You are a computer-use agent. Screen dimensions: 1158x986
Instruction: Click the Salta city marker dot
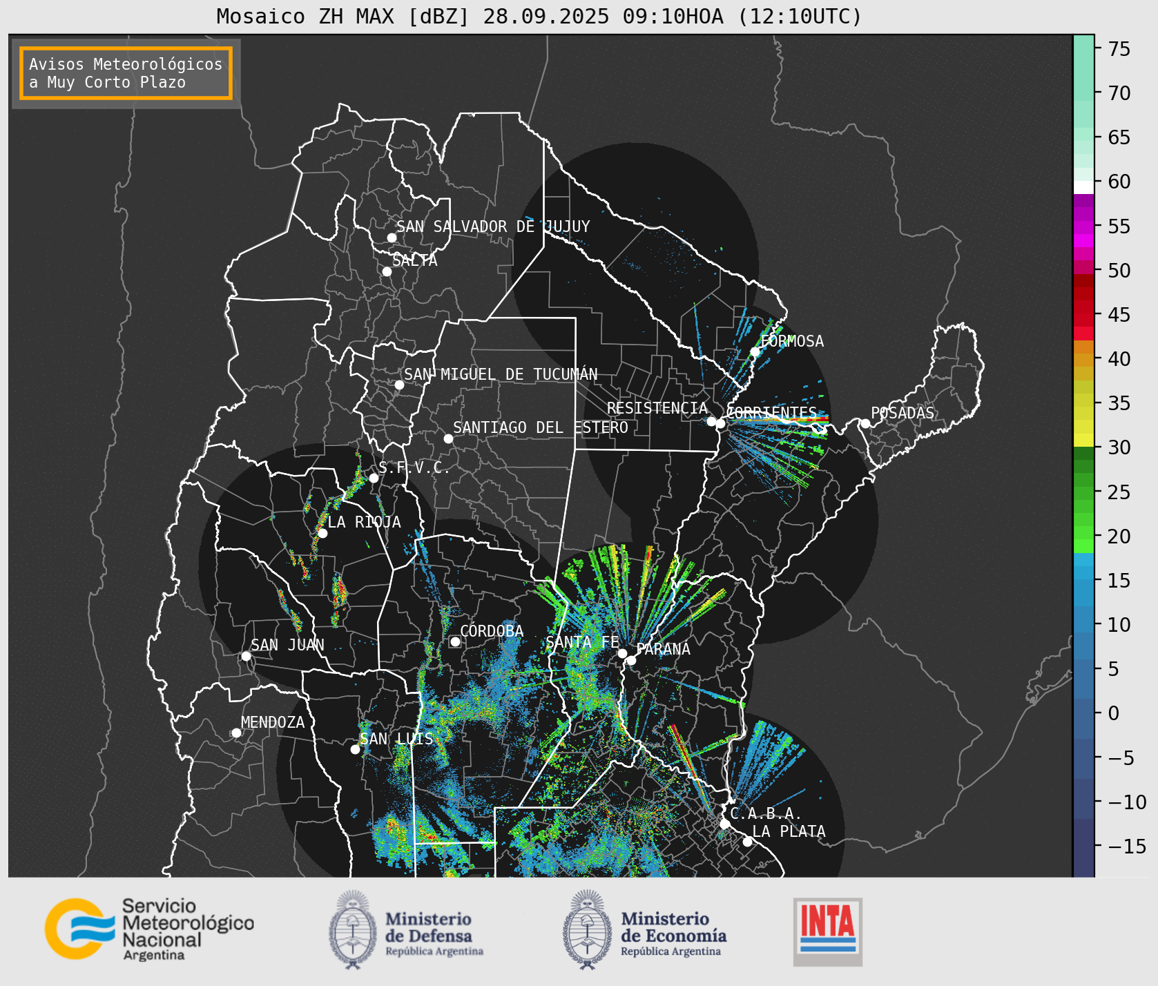(387, 271)
